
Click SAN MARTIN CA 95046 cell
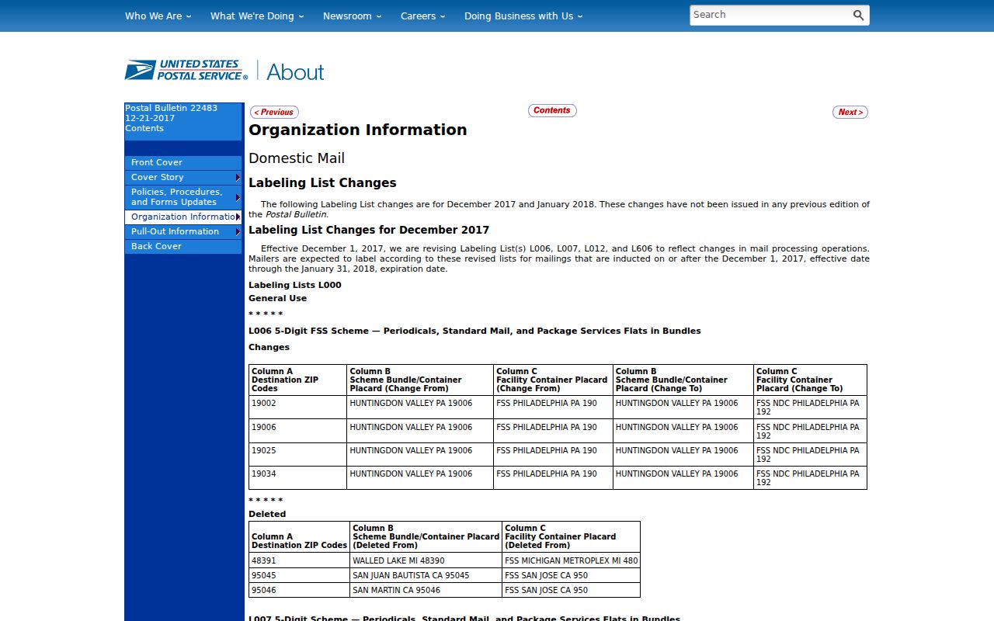[426, 590]
